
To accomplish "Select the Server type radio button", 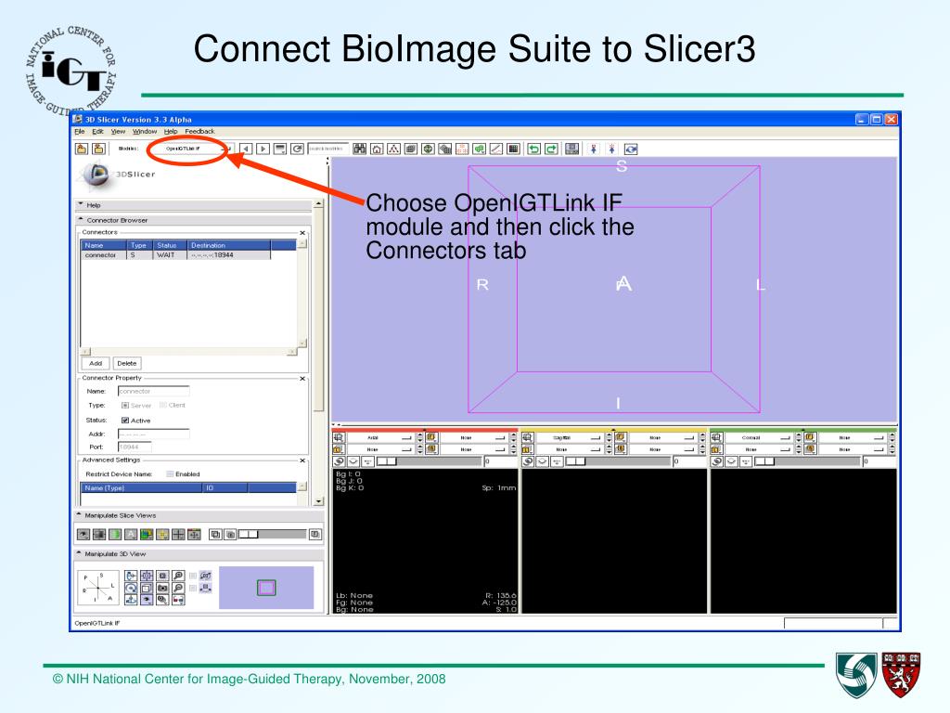I will coord(125,405).
